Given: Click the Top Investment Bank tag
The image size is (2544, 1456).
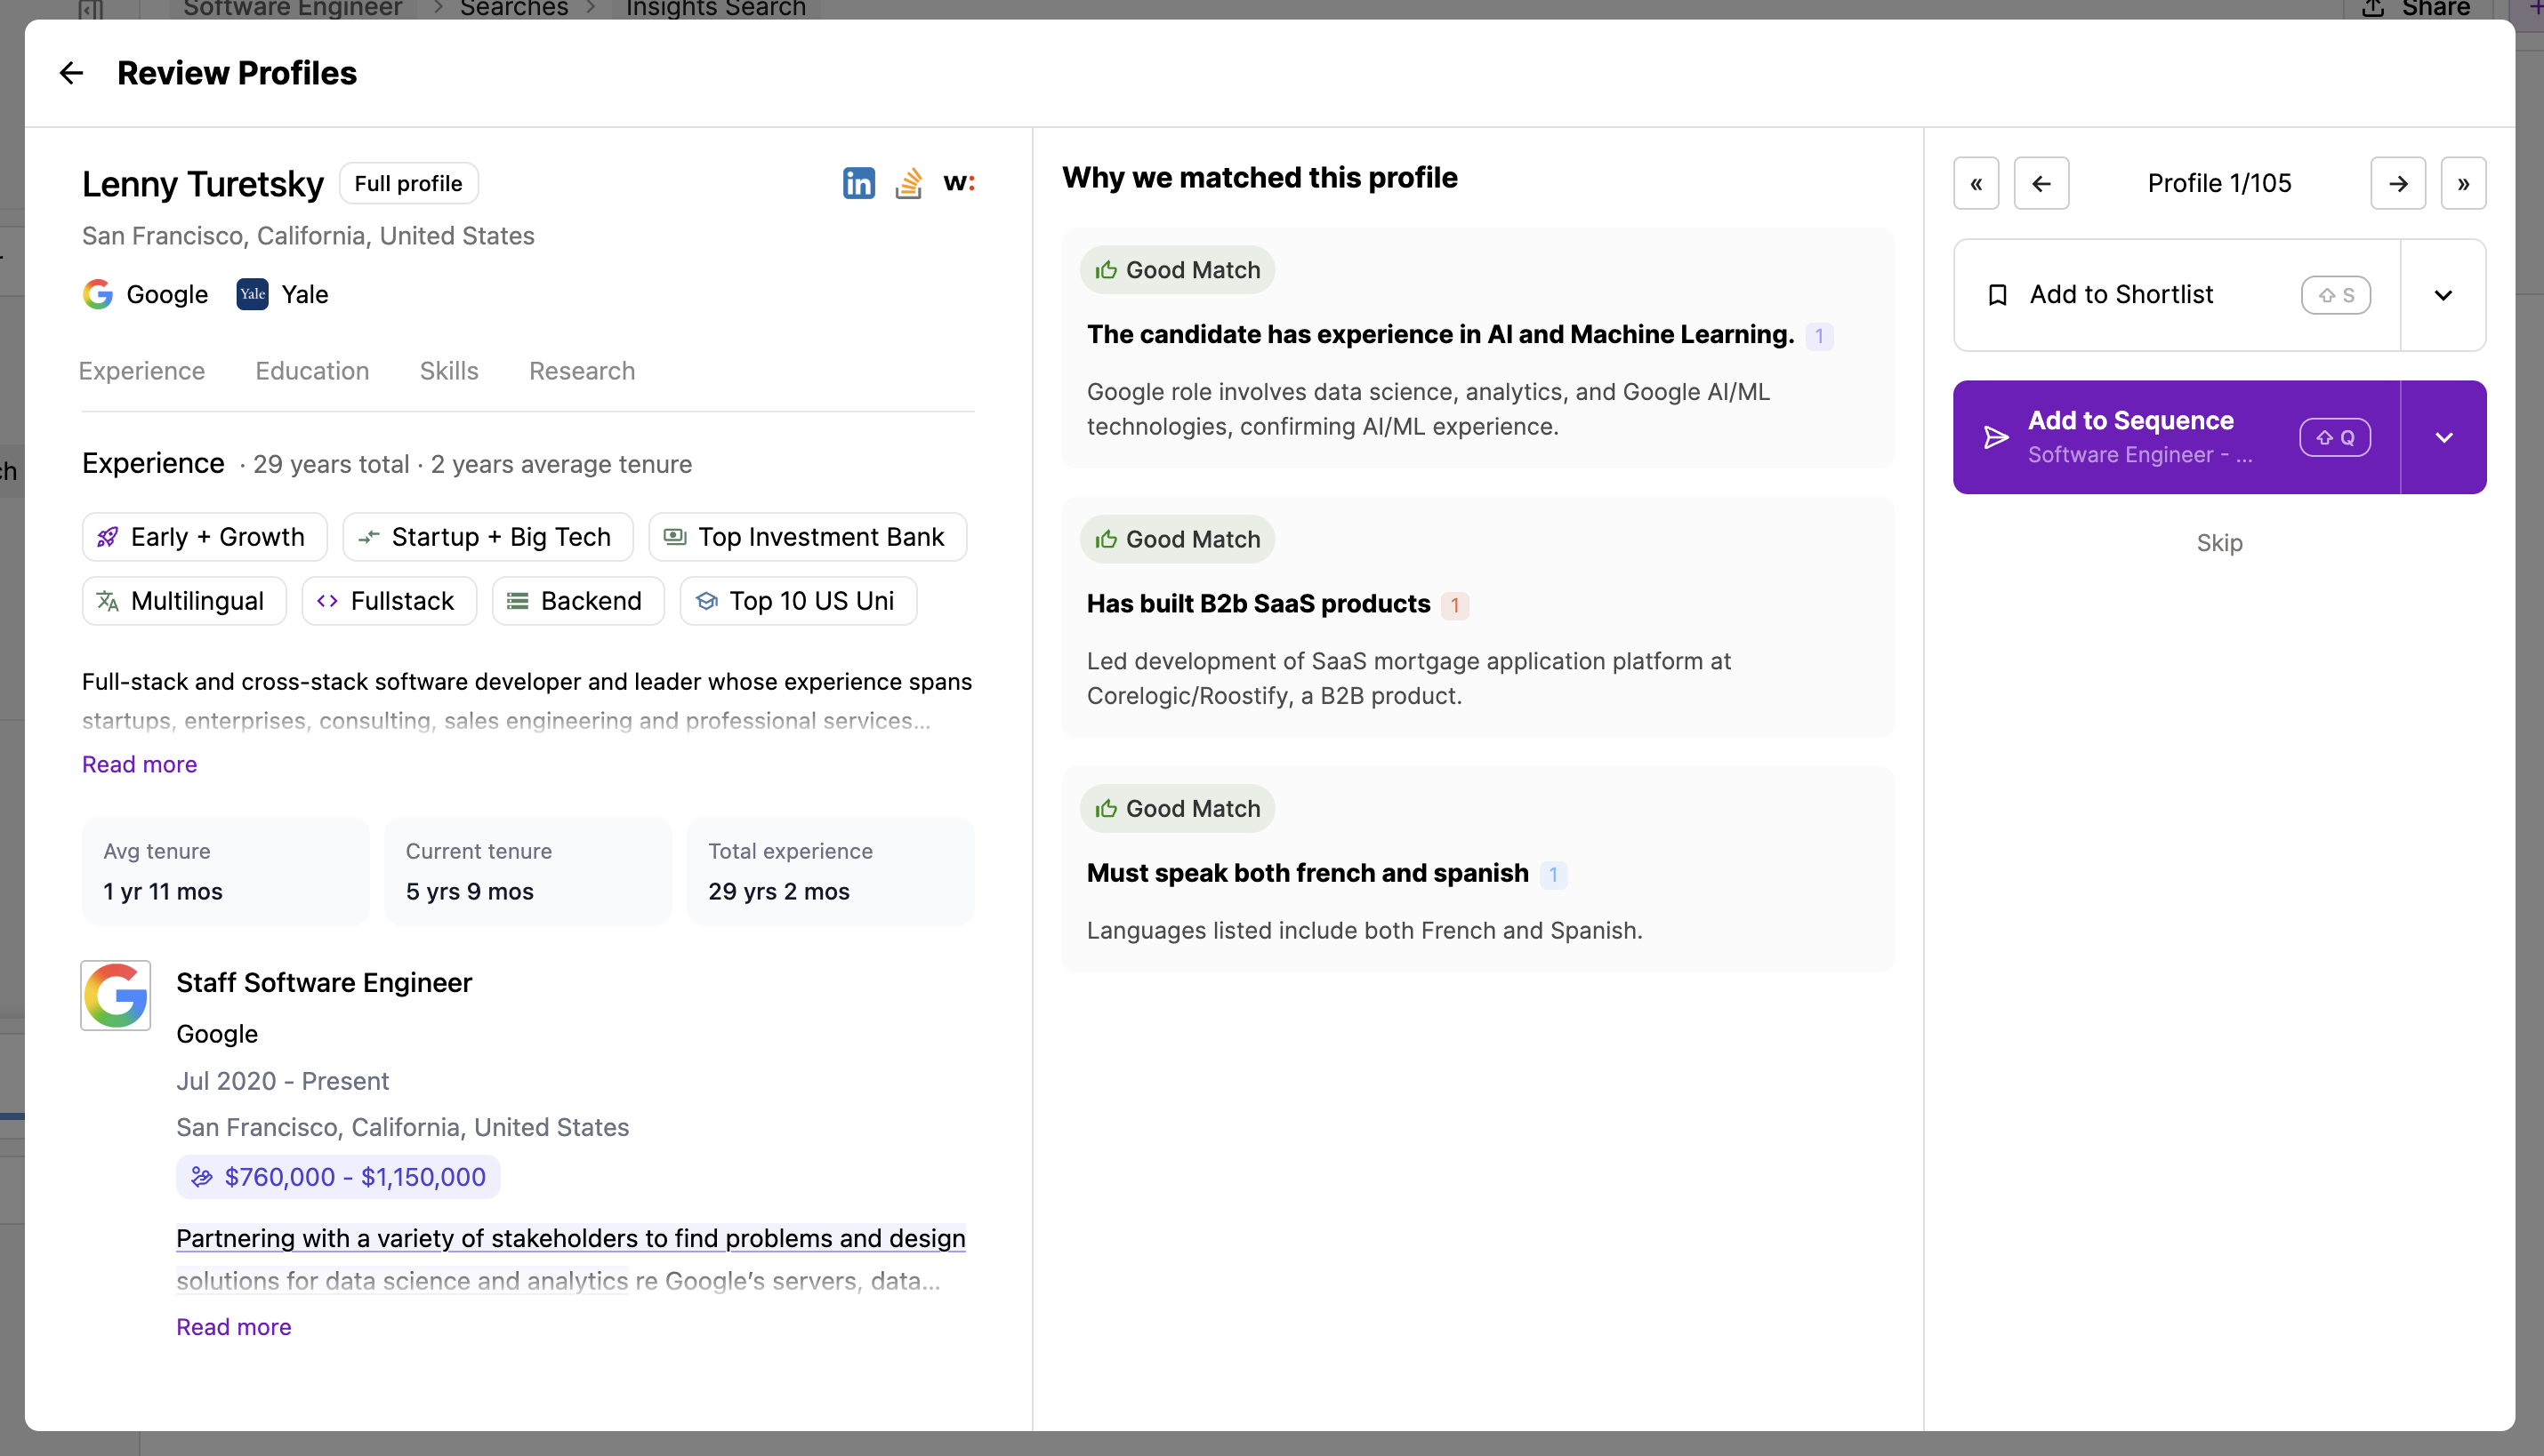Looking at the screenshot, I should click(x=808, y=537).
